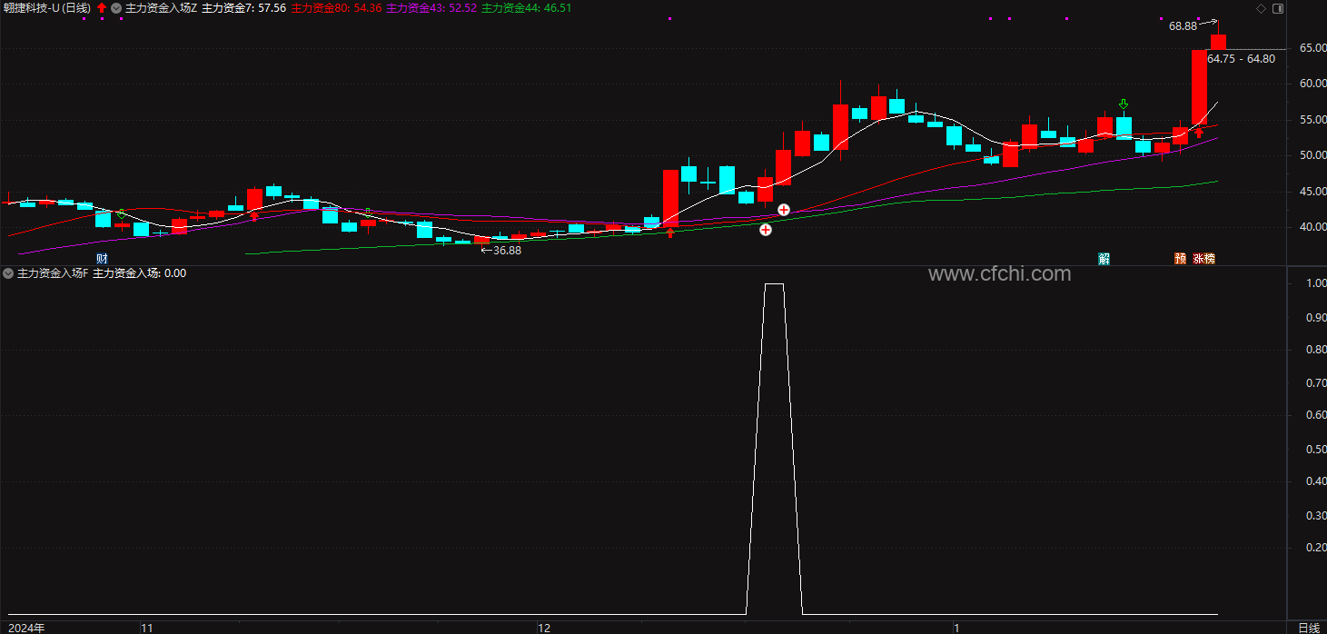Viewport: 1327px width, 634px height.
Task: Click the red up-arrow icon beside stock name
Action: [x=102, y=7]
